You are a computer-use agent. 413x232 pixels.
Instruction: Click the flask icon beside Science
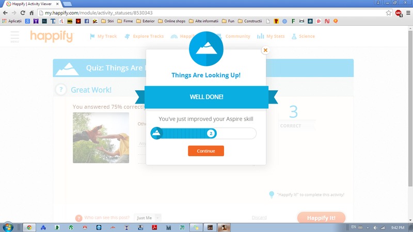pos(294,36)
